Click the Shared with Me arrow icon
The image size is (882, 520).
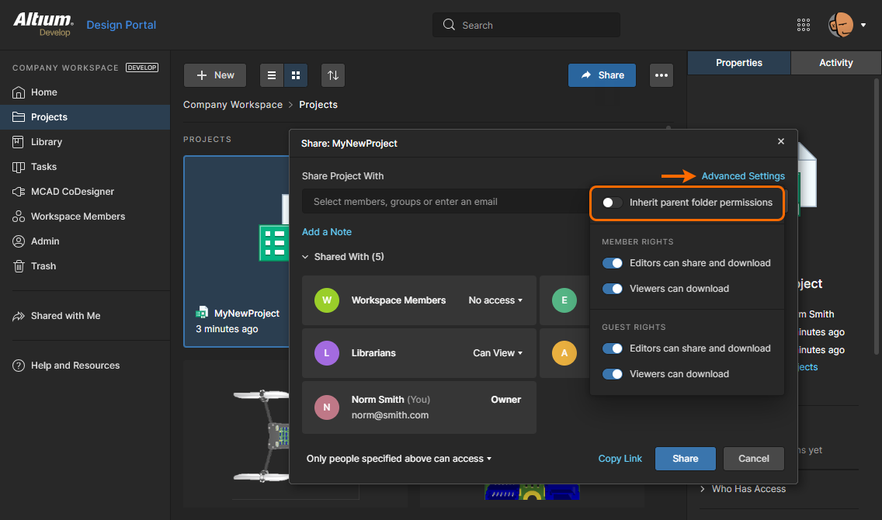pyautogui.click(x=19, y=316)
